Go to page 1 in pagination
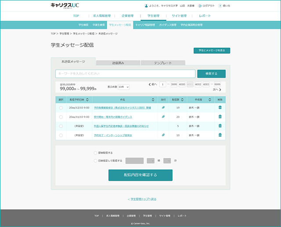This screenshot has width=281, height=227. pos(163,84)
